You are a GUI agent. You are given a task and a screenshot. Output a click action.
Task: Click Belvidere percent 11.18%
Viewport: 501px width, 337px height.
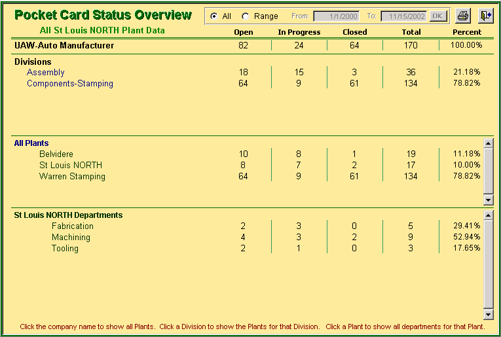[x=466, y=154]
